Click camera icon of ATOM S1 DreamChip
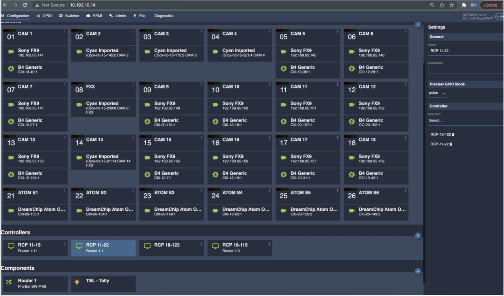This screenshot has height=296, width=504. click(11, 211)
